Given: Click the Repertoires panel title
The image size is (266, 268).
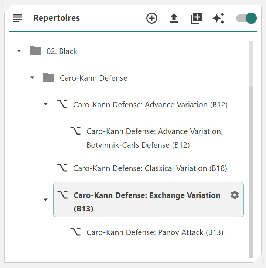Looking at the screenshot, I should coord(57,18).
